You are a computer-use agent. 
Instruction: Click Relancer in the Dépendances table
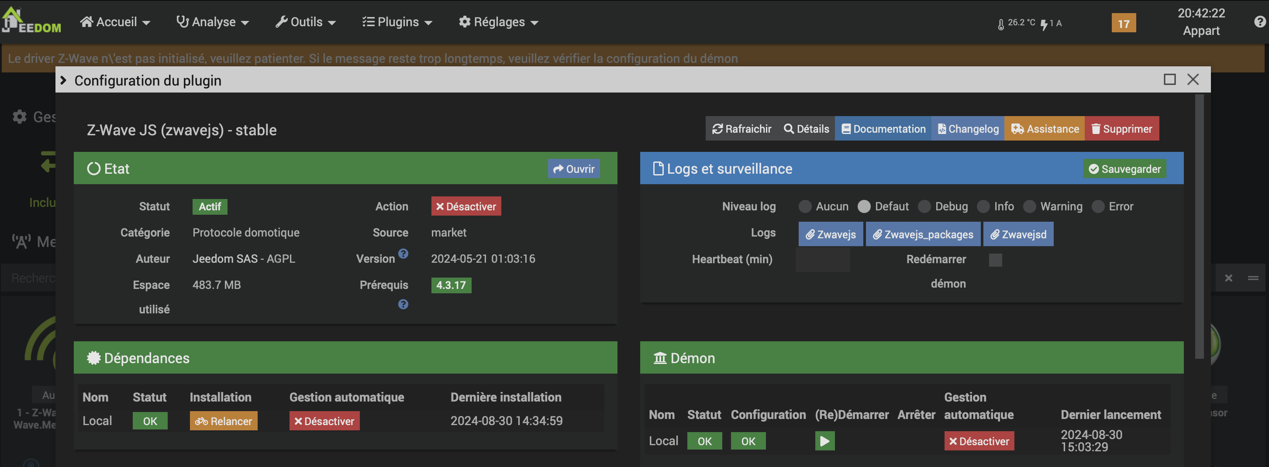[224, 421]
